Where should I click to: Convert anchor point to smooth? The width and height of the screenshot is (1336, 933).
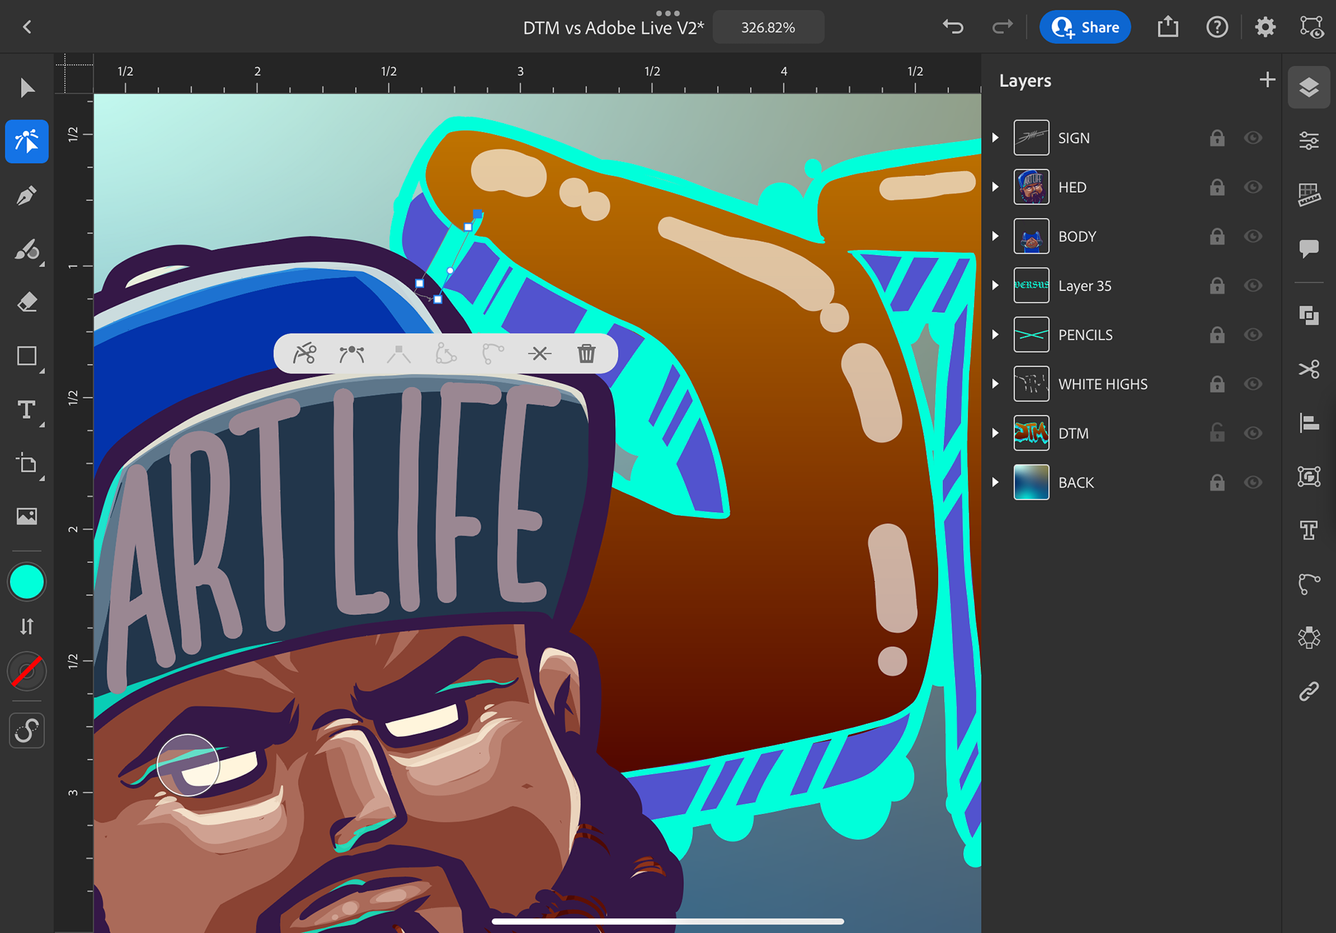coord(352,353)
